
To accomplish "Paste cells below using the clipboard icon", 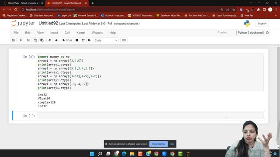I will [42, 40].
